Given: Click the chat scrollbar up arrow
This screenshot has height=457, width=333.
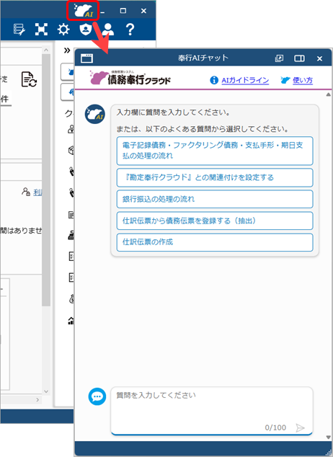Looking at the screenshot, I should [329, 94].
